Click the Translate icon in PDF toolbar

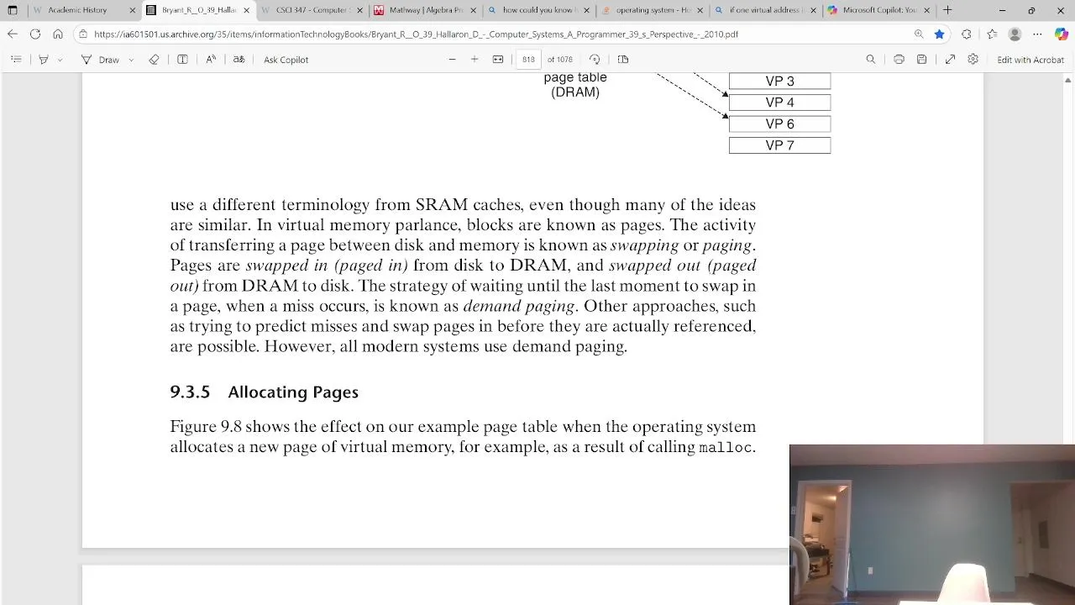click(239, 60)
